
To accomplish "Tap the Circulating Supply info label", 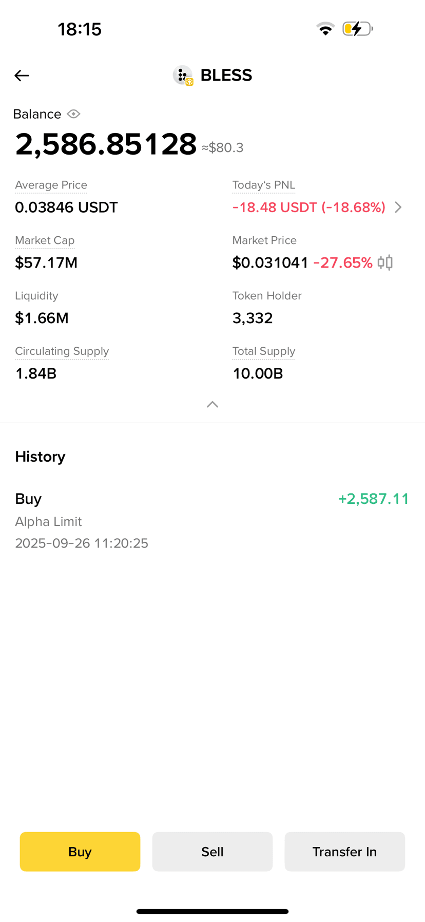I will 62,351.
